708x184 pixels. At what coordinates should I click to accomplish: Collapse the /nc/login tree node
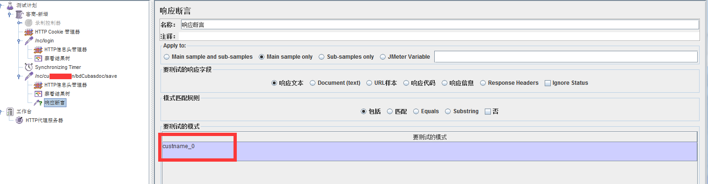click(x=19, y=41)
